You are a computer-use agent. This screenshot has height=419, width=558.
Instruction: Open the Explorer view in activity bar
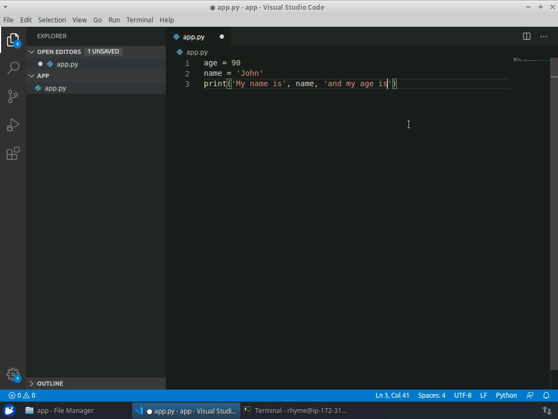(x=13, y=40)
